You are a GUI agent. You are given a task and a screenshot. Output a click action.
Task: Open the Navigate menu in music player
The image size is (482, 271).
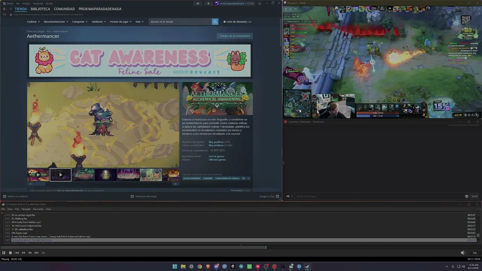[x=26, y=209]
